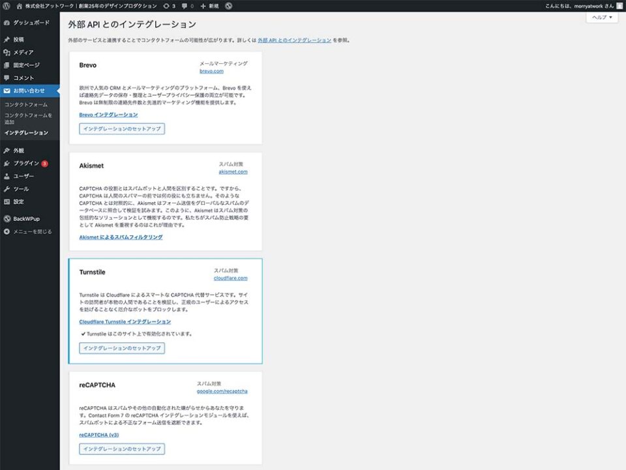
Task: Open 投稿 posts menu in sidebar
Action: [19, 40]
